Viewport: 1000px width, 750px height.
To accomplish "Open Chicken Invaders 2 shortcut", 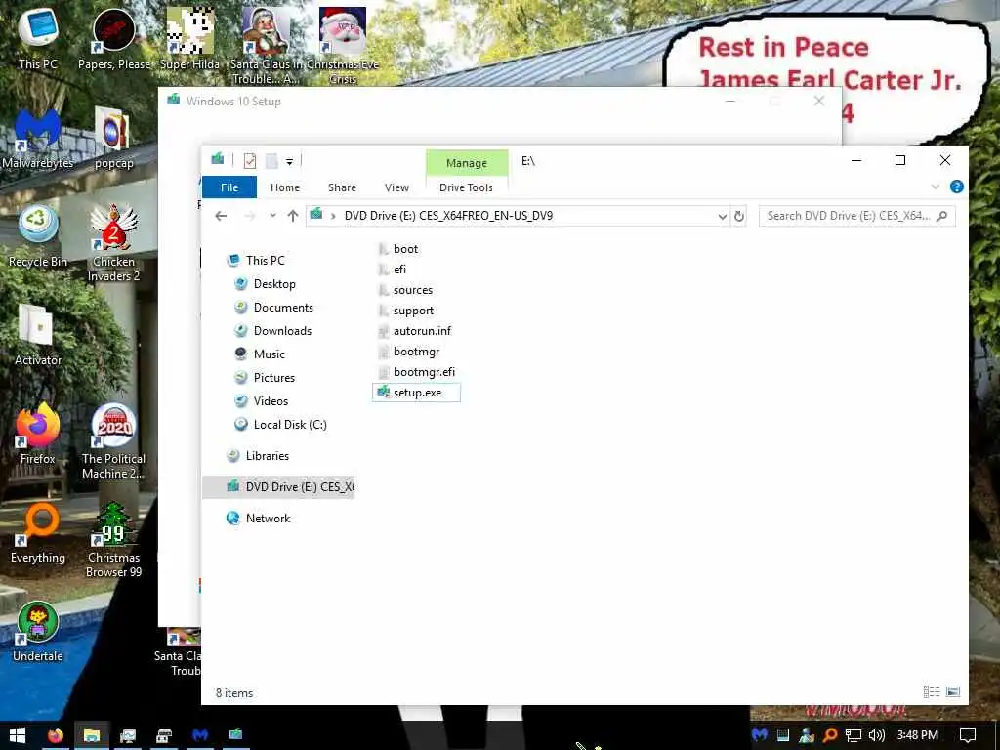I will click(113, 243).
